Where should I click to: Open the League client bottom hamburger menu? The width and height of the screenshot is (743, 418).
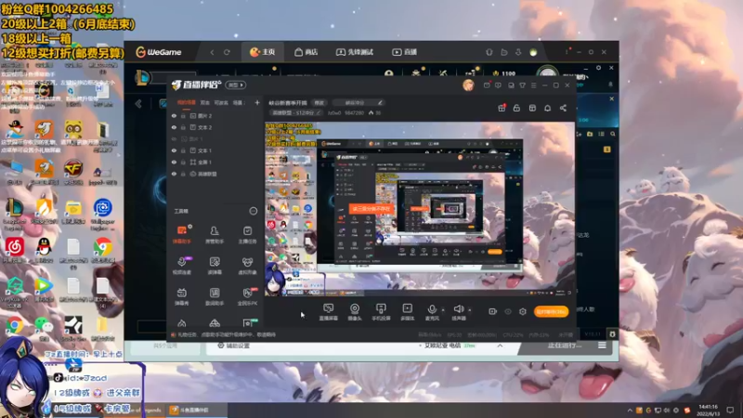602,346
